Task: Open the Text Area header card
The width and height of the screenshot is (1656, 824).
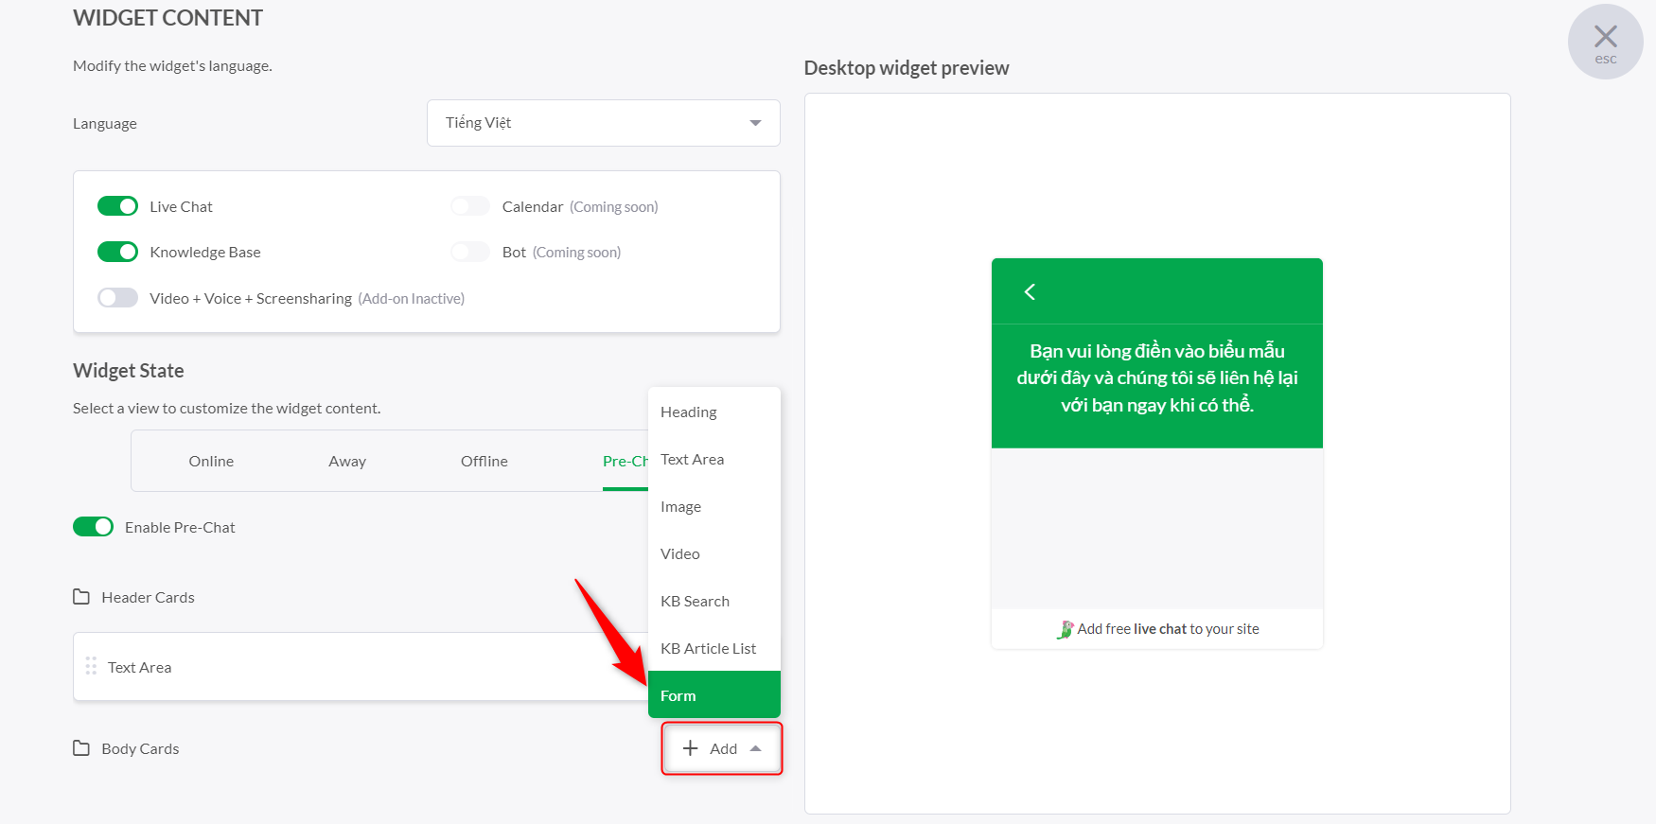Action: (361, 667)
